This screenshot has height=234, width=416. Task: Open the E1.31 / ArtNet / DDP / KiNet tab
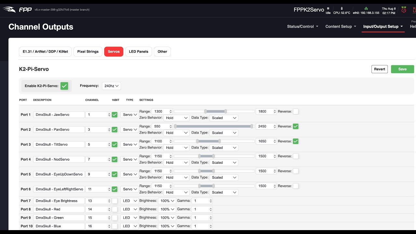(45, 52)
